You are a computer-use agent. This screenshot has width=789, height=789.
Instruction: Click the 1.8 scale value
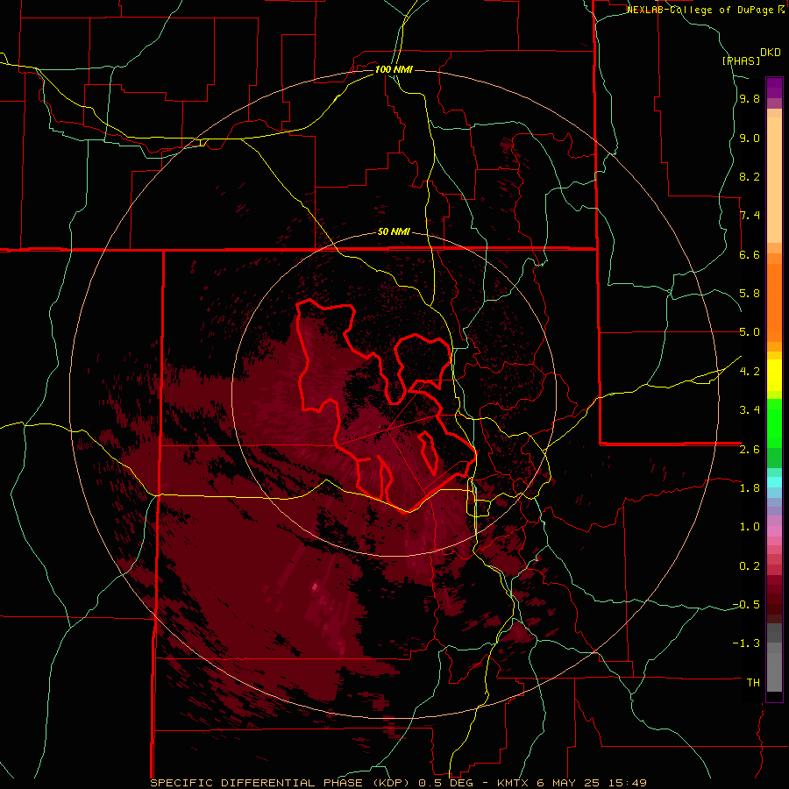coord(750,488)
